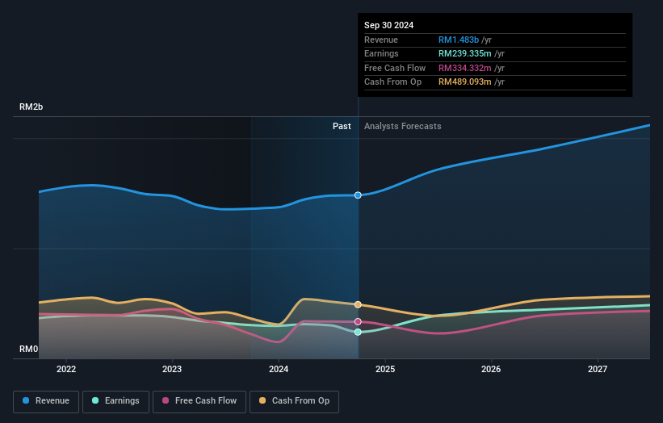Click the 2022 x-axis label
Screen dimensions: 663x423
pyautogui.click(x=66, y=370)
